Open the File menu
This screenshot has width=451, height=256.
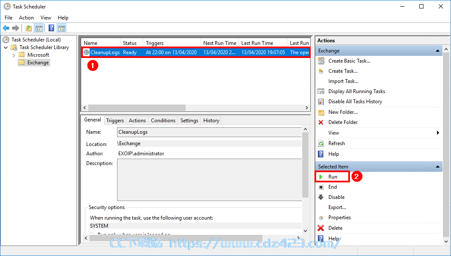coord(8,18)
